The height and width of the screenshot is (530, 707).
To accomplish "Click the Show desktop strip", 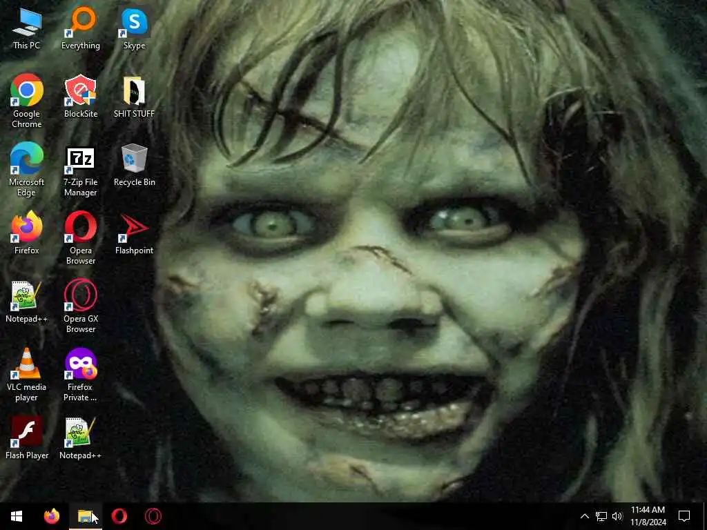I will [x=705, y=516].
